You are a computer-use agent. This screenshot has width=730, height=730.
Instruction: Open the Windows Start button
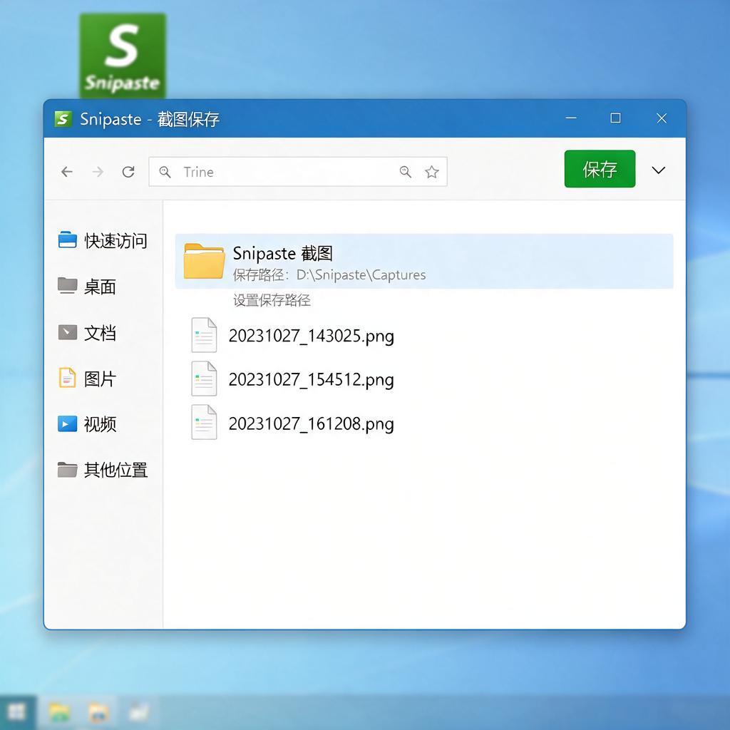pos(17,712)
